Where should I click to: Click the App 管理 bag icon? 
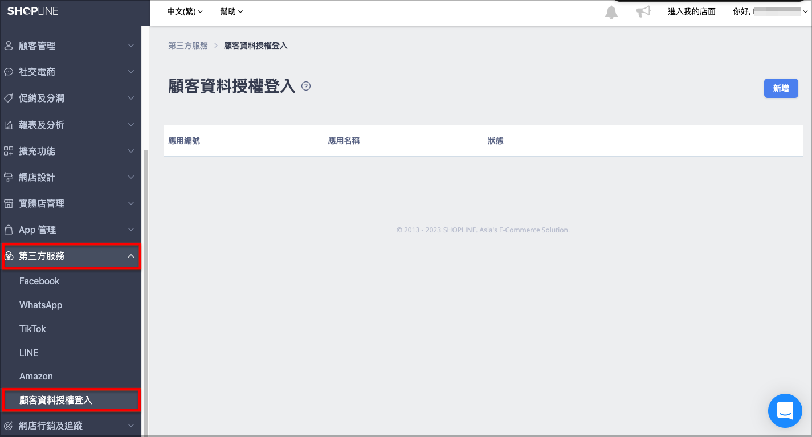9,230
